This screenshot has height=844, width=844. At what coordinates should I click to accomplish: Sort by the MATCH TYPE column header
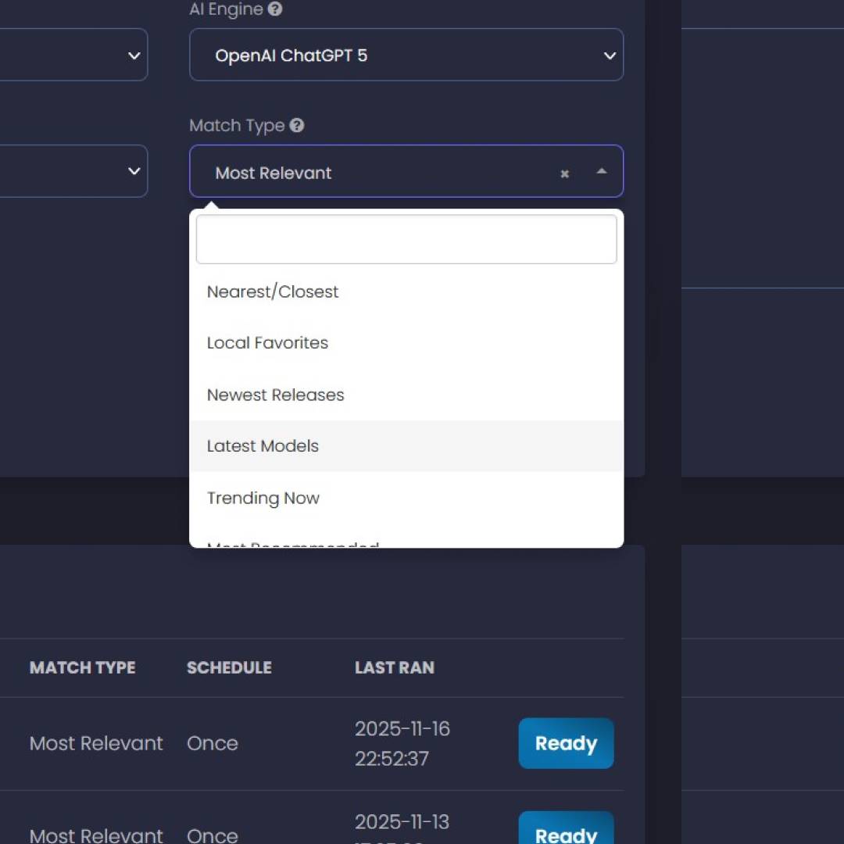82,667
